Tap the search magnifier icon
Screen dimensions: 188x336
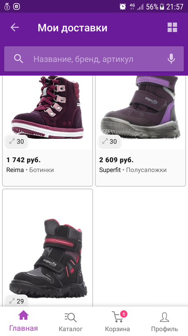point(19,59)
